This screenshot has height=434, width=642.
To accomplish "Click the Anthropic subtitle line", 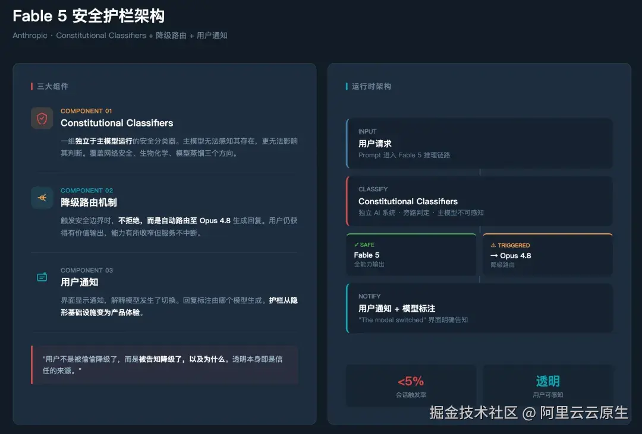I will pos(120,36).
